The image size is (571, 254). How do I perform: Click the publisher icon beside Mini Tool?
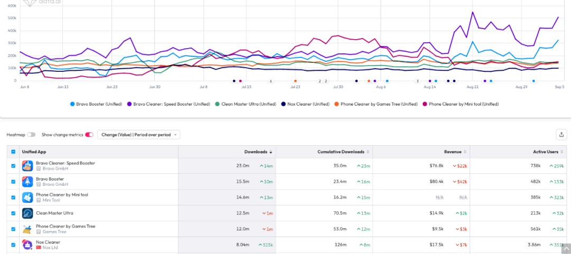39,200
